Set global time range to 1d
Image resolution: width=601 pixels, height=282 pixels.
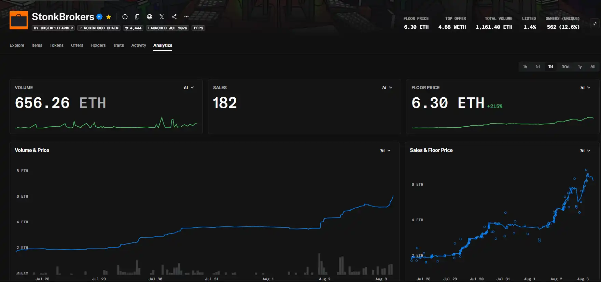coord(538,67)
